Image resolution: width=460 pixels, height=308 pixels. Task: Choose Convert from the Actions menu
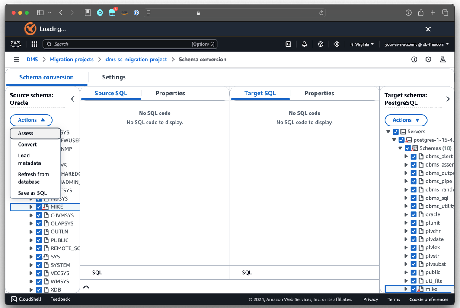(x=35, y=145)
